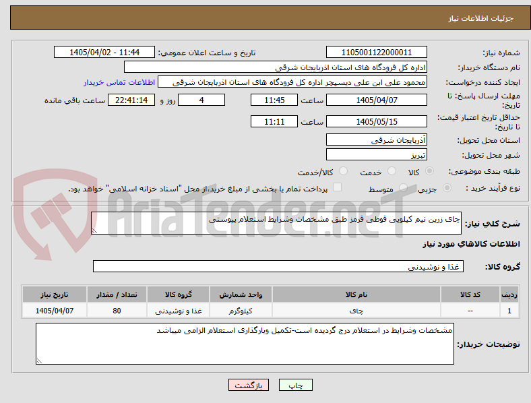Click the واحد شمارش column header
This screenshot has width=531, height=403.
(x=241, y=294)
